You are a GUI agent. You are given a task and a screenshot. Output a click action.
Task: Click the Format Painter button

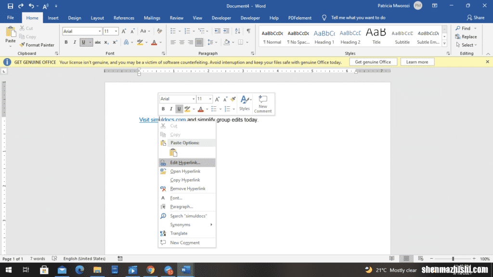pos(37,45)
